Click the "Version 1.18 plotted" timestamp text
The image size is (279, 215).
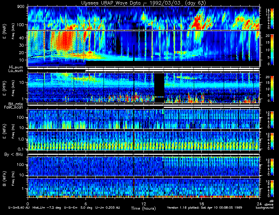coord(205,207)
